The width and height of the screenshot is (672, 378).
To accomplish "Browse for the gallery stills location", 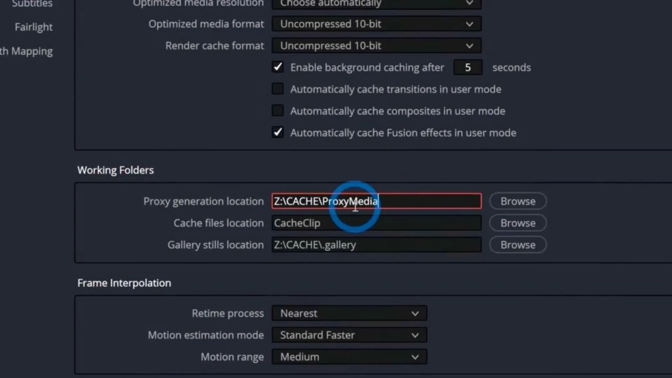I will tap(518, 245).
